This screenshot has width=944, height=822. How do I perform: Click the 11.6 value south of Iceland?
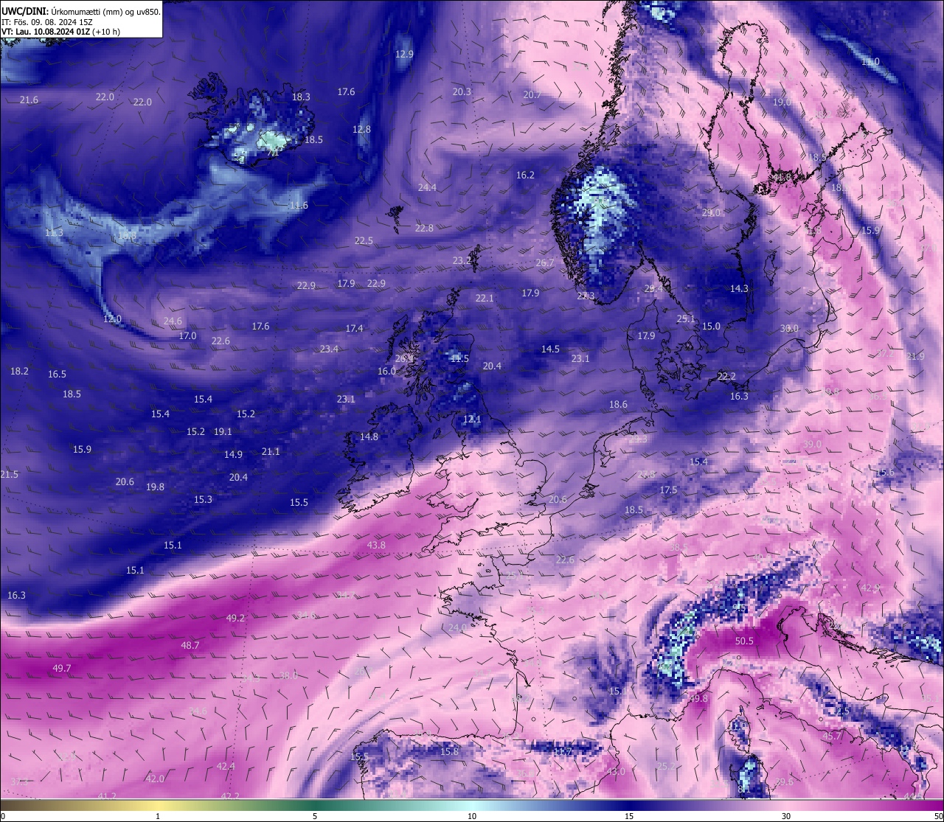[x=299, y=205]
